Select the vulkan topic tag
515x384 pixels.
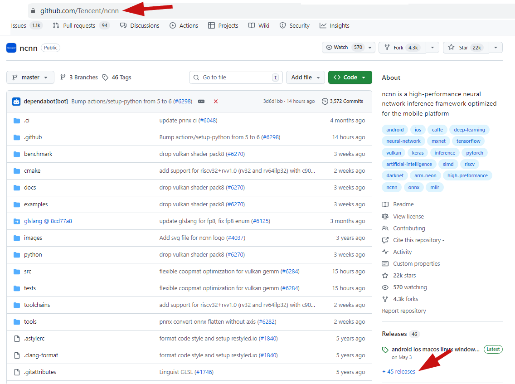pos(394,153)
